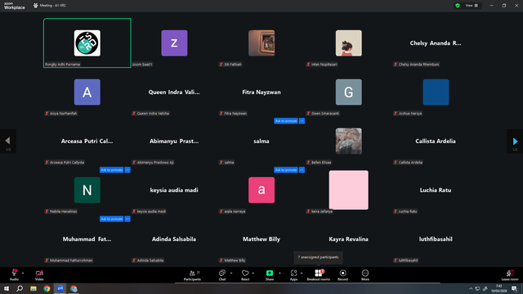
Task: Click Luchia Ratu name tile
Action: [x=436, y=190]
